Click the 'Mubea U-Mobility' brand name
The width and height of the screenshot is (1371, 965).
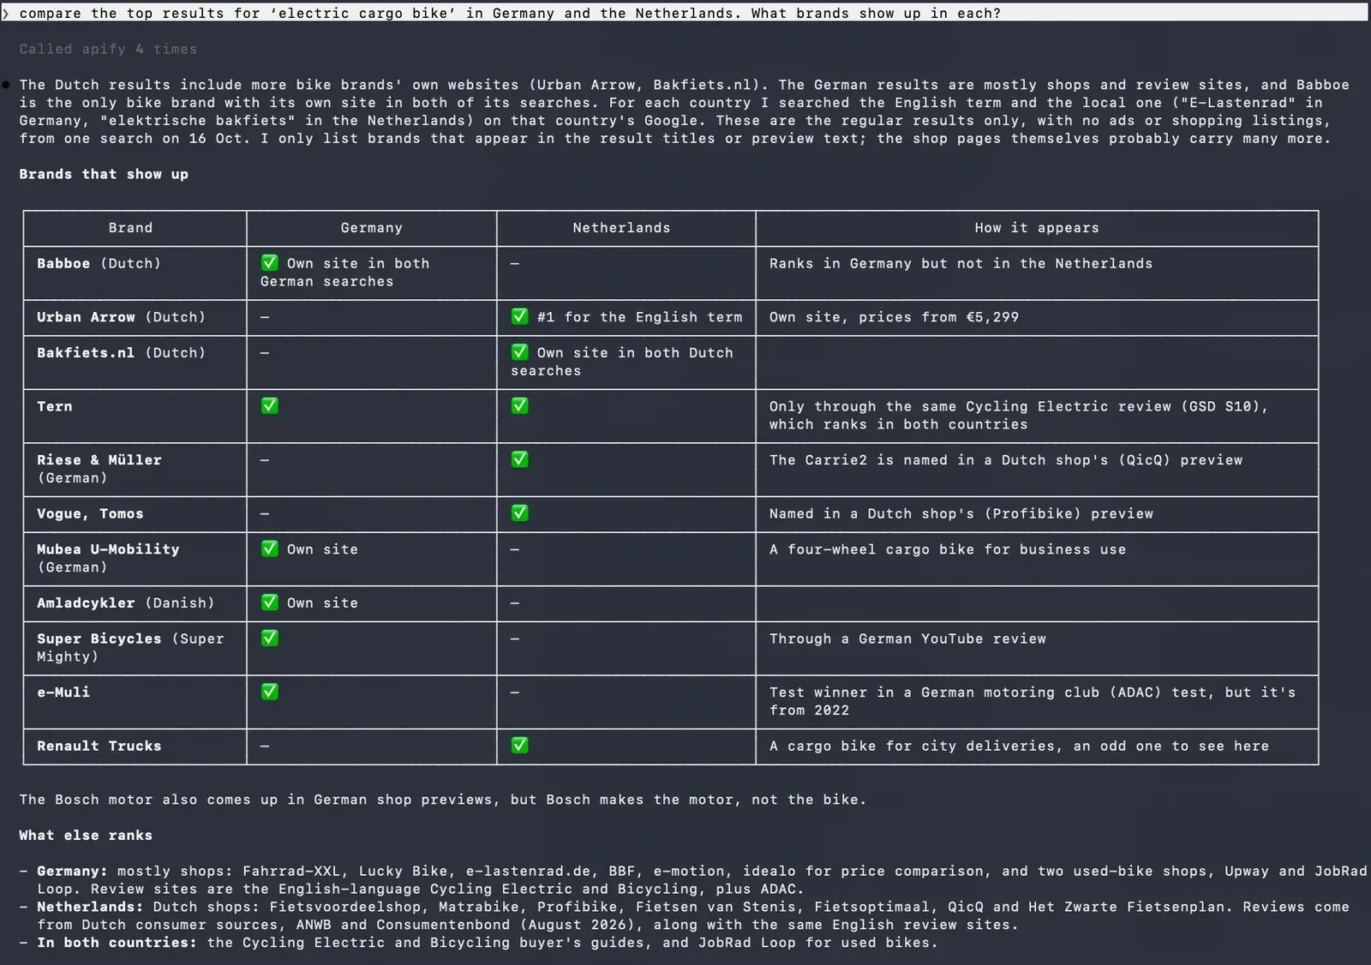point(108,549)
